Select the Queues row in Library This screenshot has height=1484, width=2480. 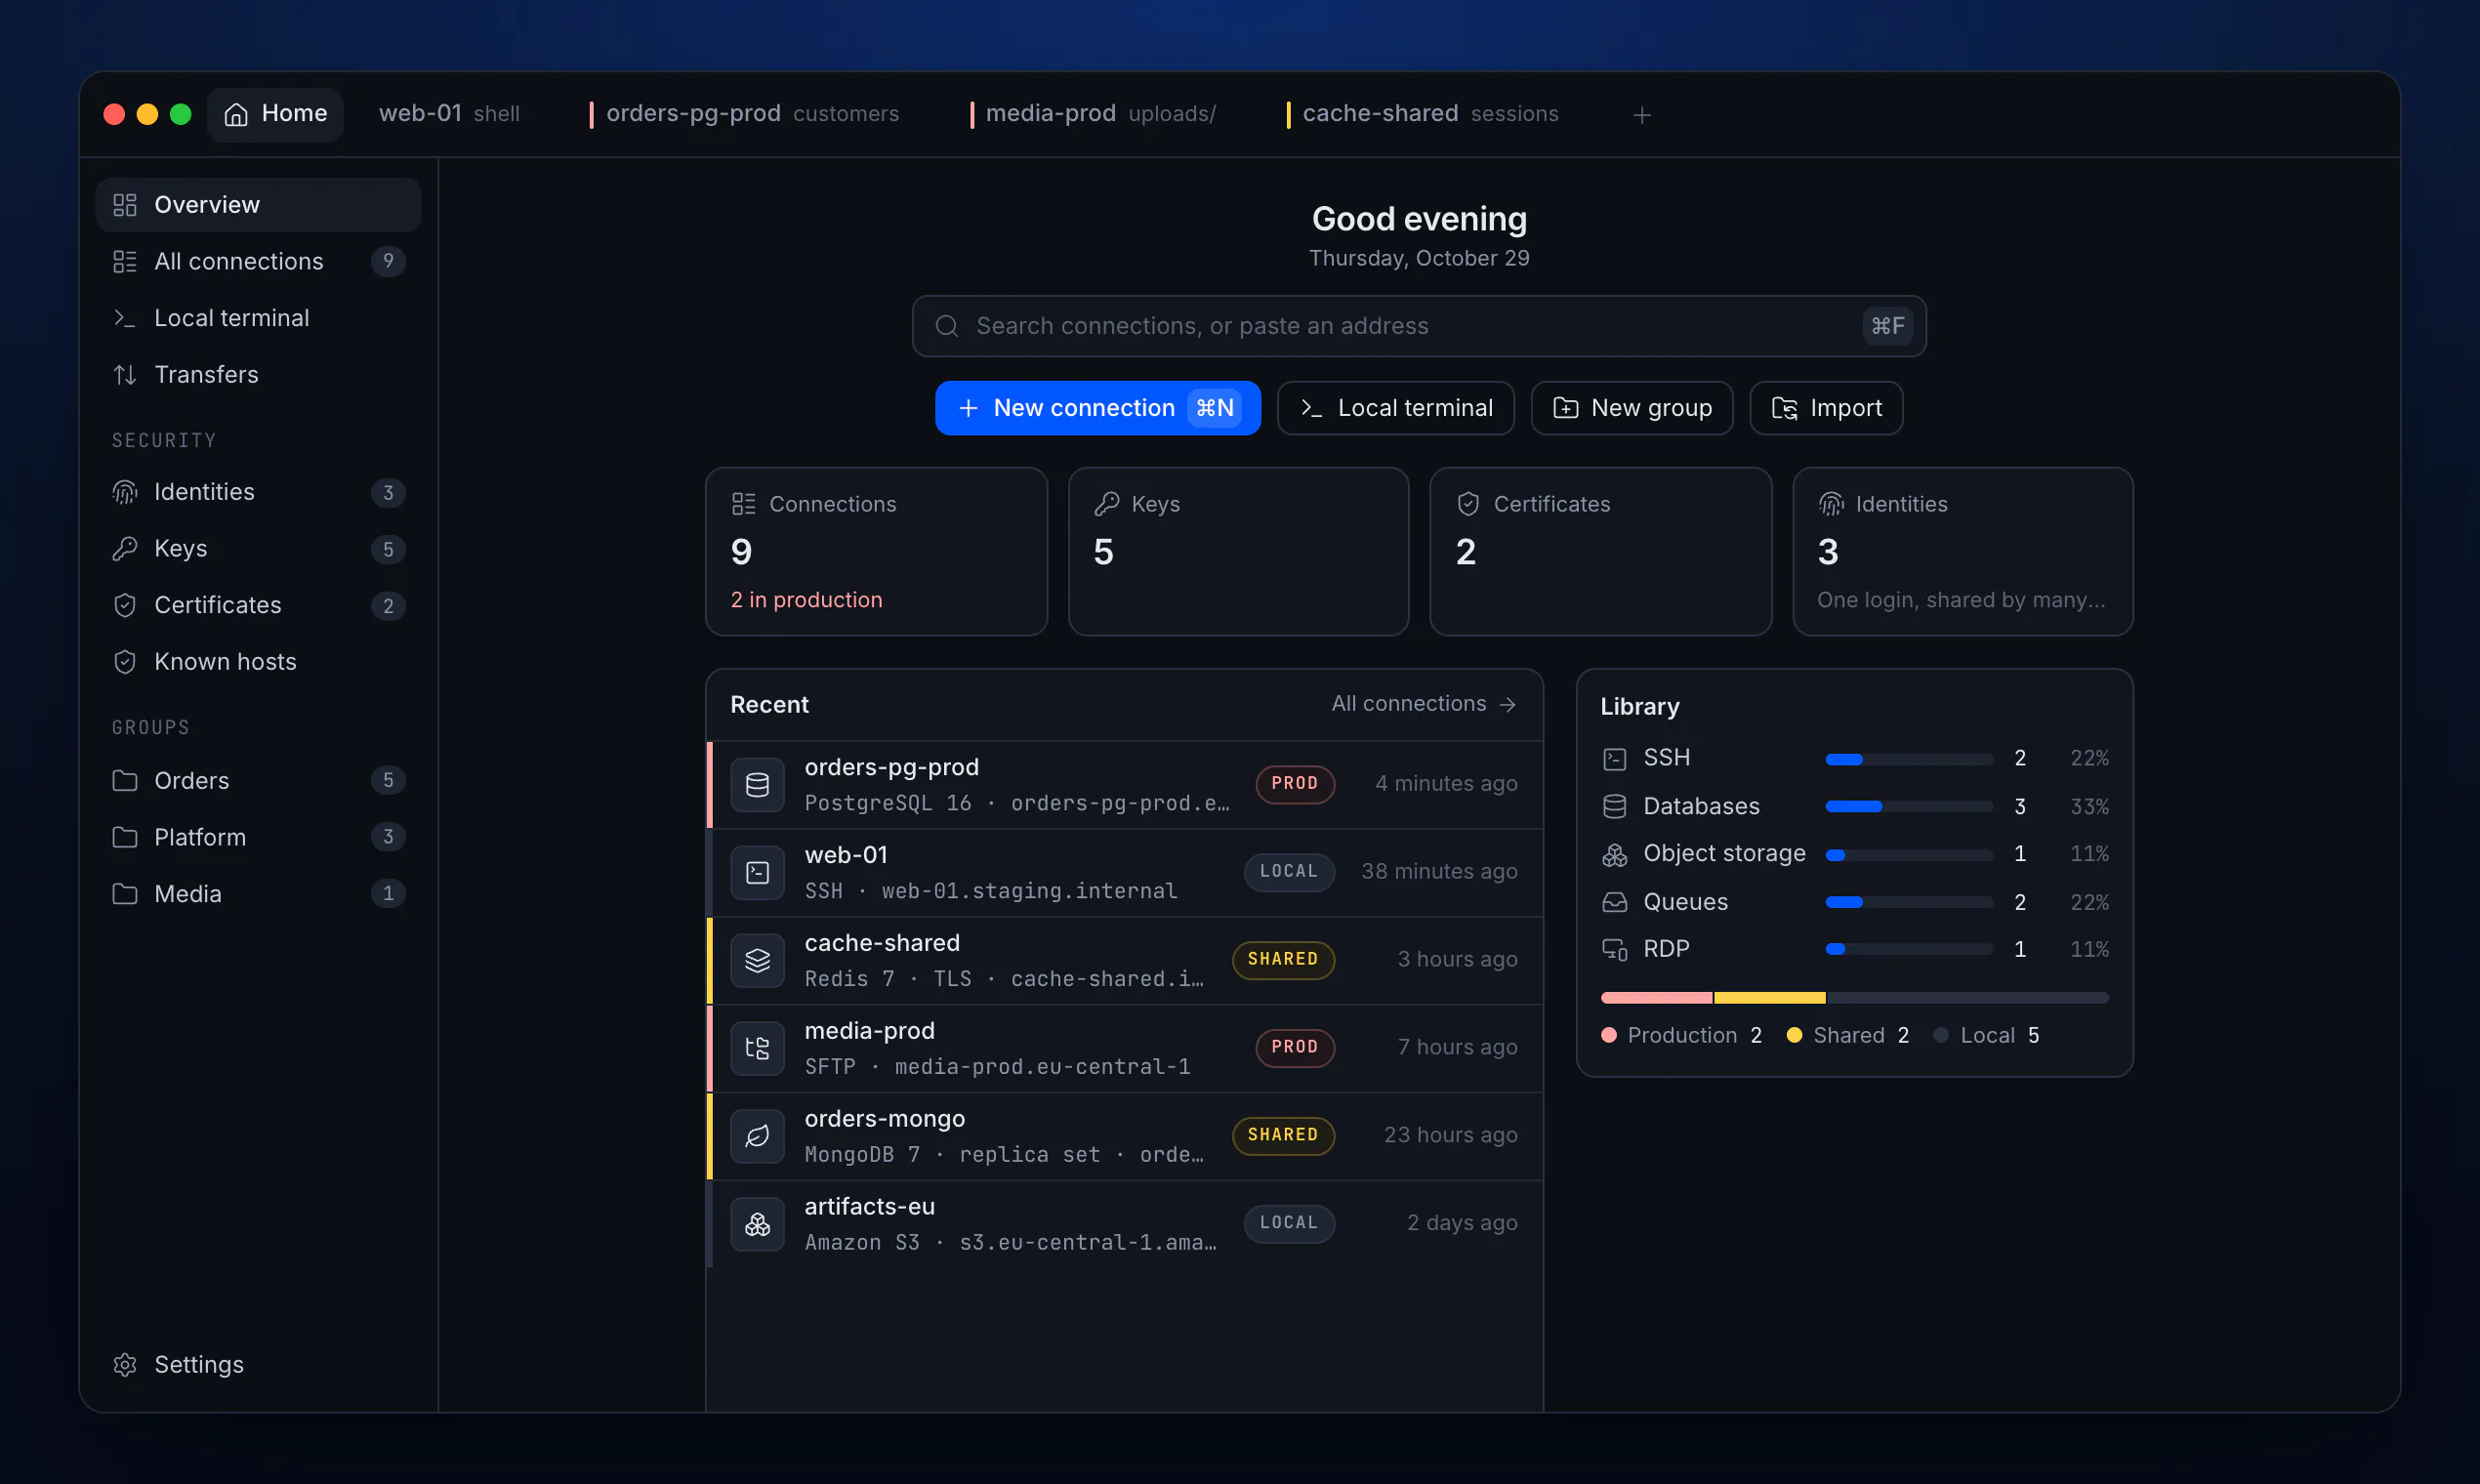(x=1854, y=902)
